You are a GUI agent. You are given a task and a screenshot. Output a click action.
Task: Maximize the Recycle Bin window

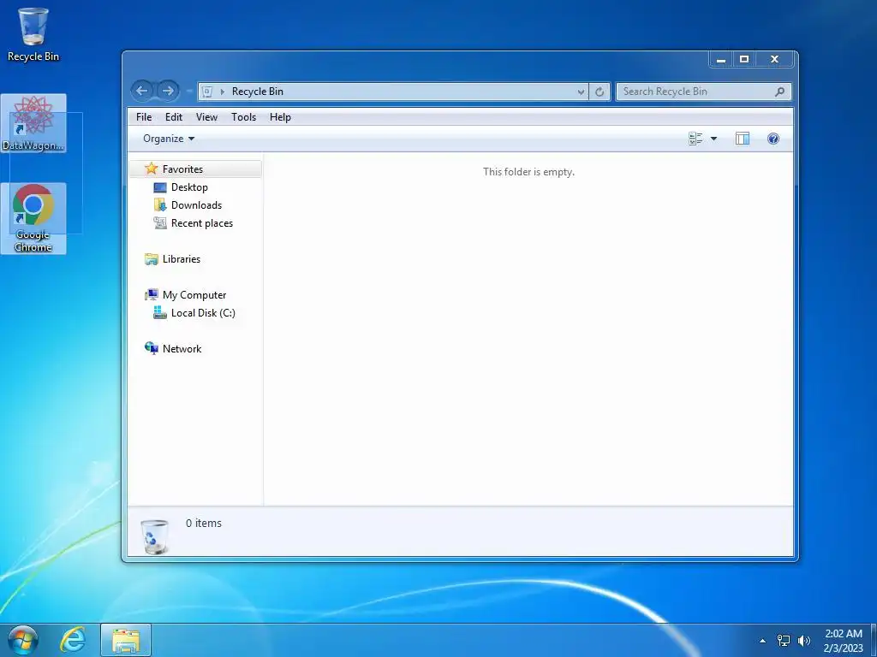tap(744, 59)
